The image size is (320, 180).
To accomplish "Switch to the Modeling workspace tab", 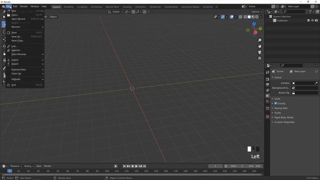I will (x=68, y=7).
